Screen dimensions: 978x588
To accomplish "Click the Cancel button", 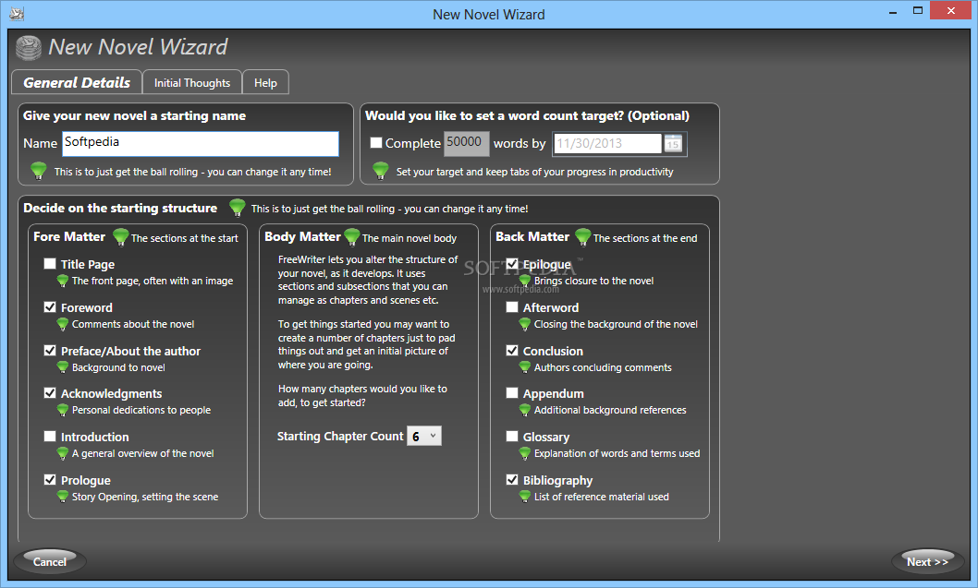I will (x=49, y=562).
